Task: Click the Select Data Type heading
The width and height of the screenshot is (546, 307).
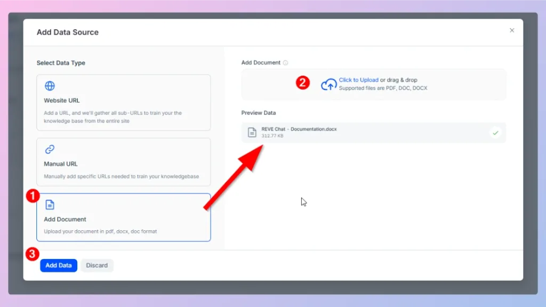Action: pos(61,63)
